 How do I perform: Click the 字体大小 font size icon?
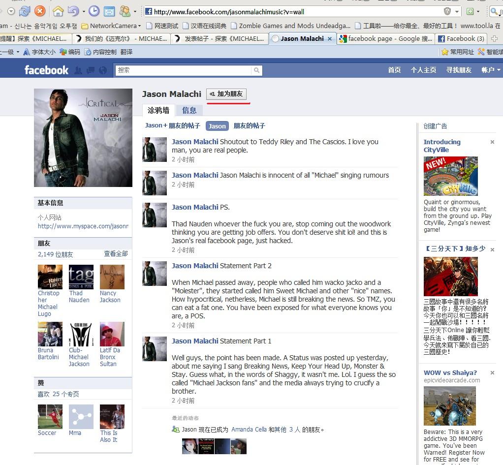click(27, 52)
